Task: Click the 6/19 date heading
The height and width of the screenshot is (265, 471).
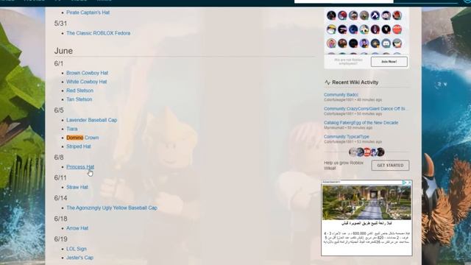Action: point(60,239)
